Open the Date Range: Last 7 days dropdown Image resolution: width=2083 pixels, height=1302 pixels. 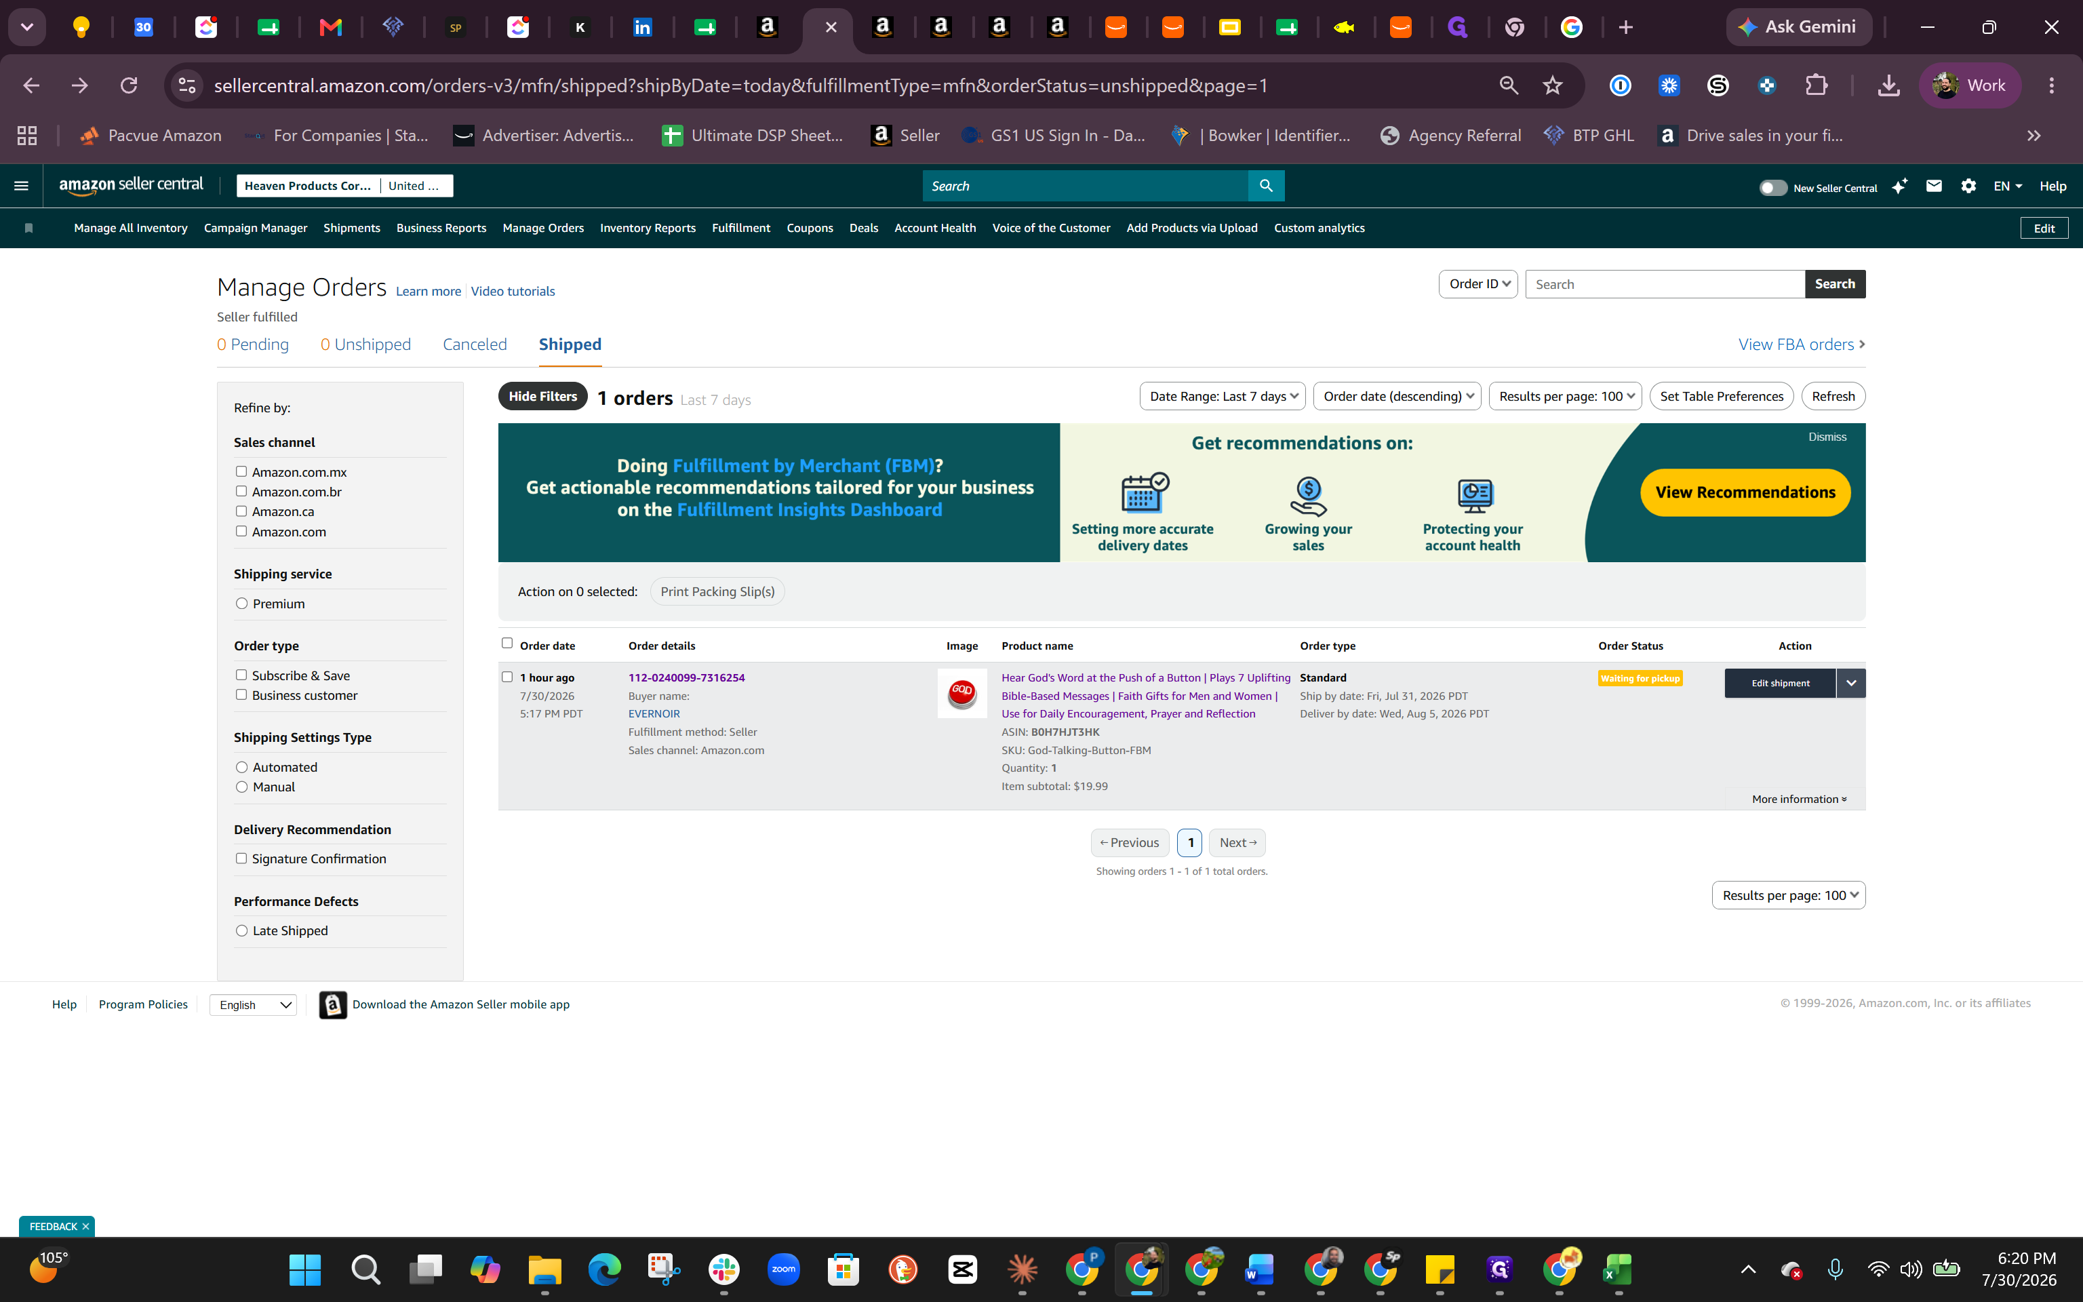(x=1223, y=396)
